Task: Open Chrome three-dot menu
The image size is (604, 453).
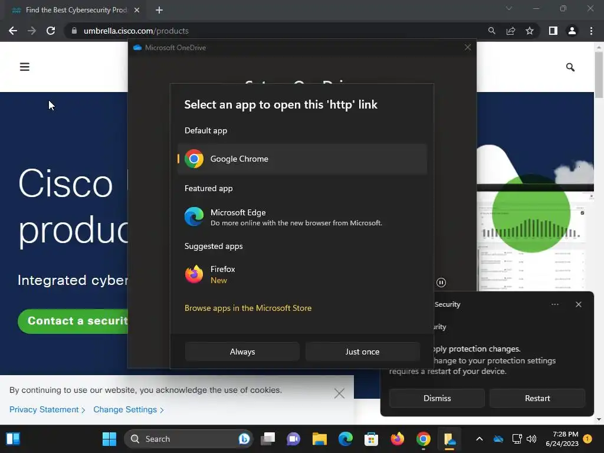Action: pyautogui.click(x=591, y=31)
